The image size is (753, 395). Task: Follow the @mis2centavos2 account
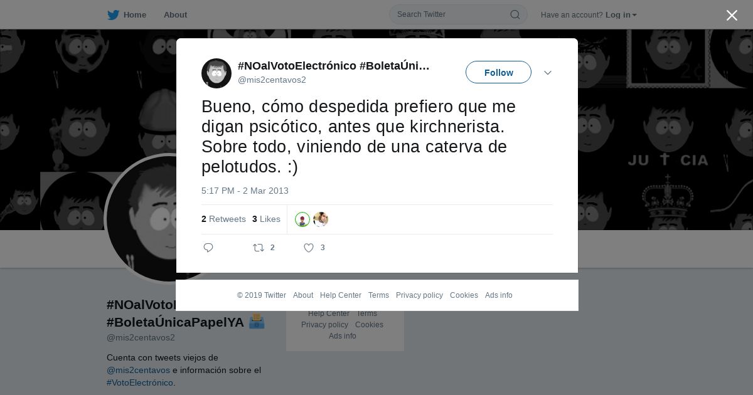498,73
